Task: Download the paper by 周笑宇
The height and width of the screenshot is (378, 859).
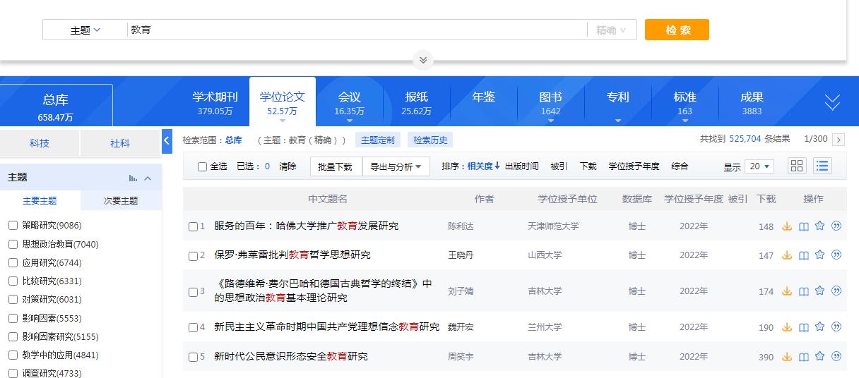Action: click(x=787, y=357)
